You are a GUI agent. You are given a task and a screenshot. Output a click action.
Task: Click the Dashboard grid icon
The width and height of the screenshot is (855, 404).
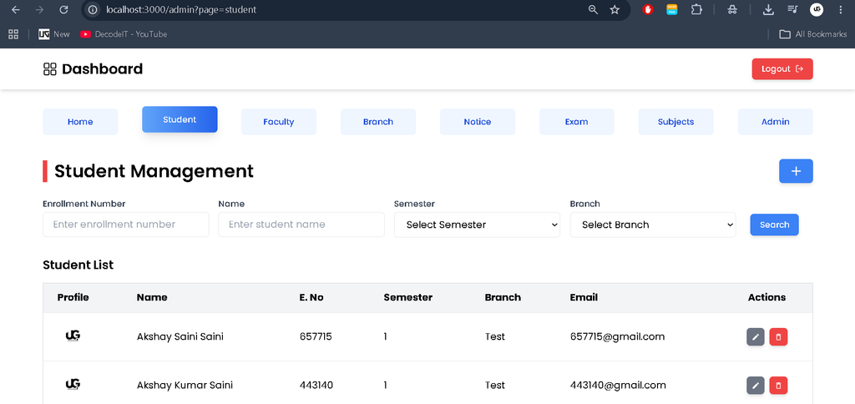tap(49, 69)
